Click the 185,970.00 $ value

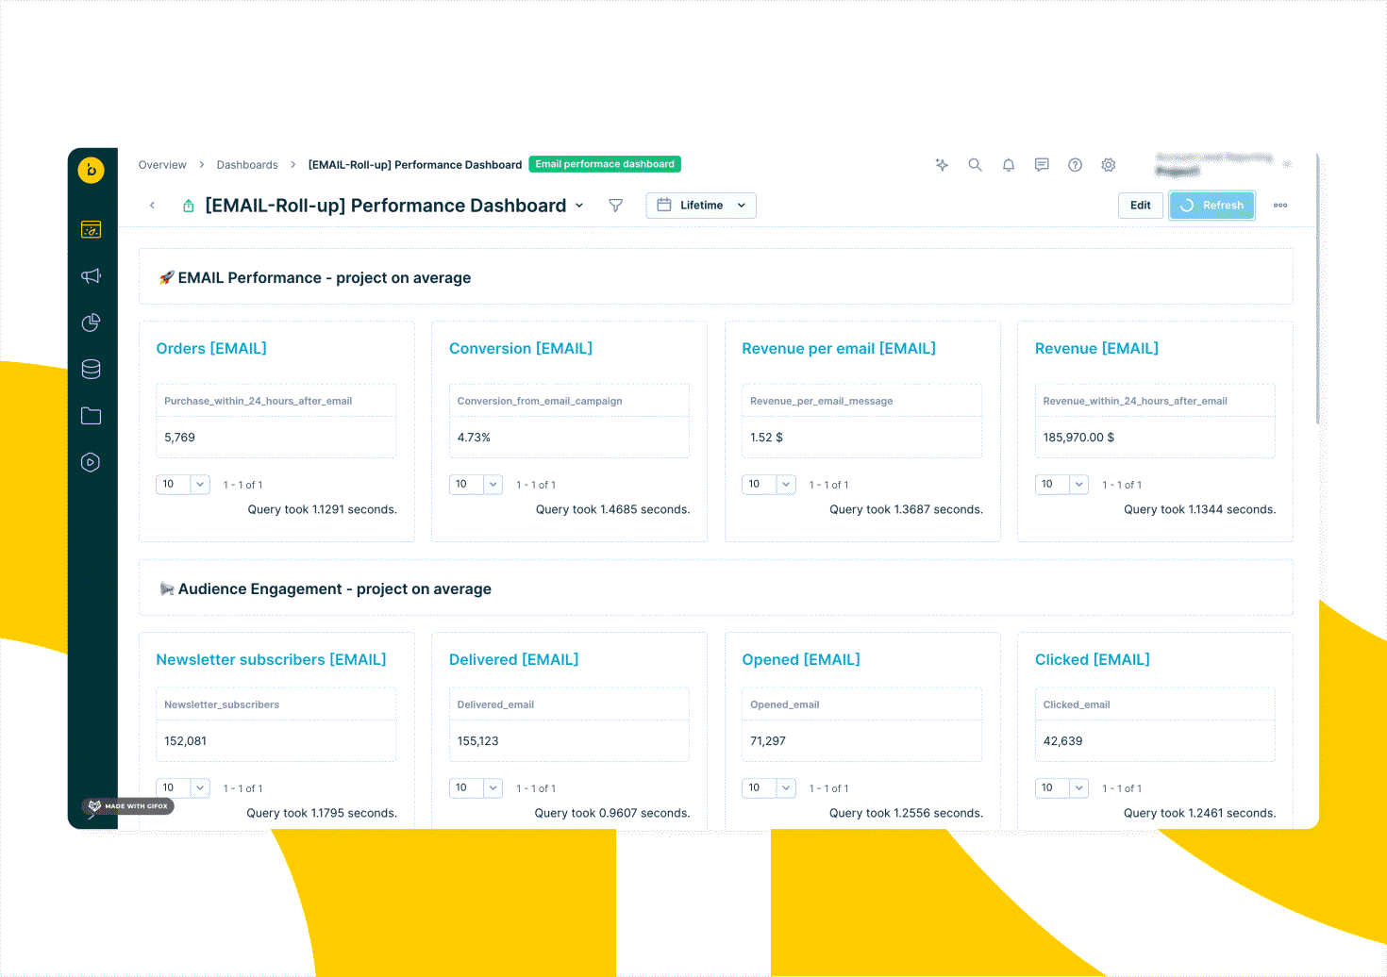[1078, 438]
